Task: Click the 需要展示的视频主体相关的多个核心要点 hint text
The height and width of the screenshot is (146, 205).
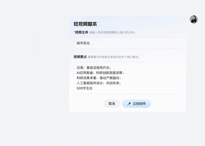Action: tap(114, 57)
